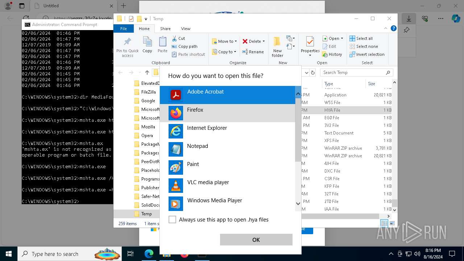Click the Copy ribbon icon
The width and height of the screenshot is (464, 261).
click(147, 45)
